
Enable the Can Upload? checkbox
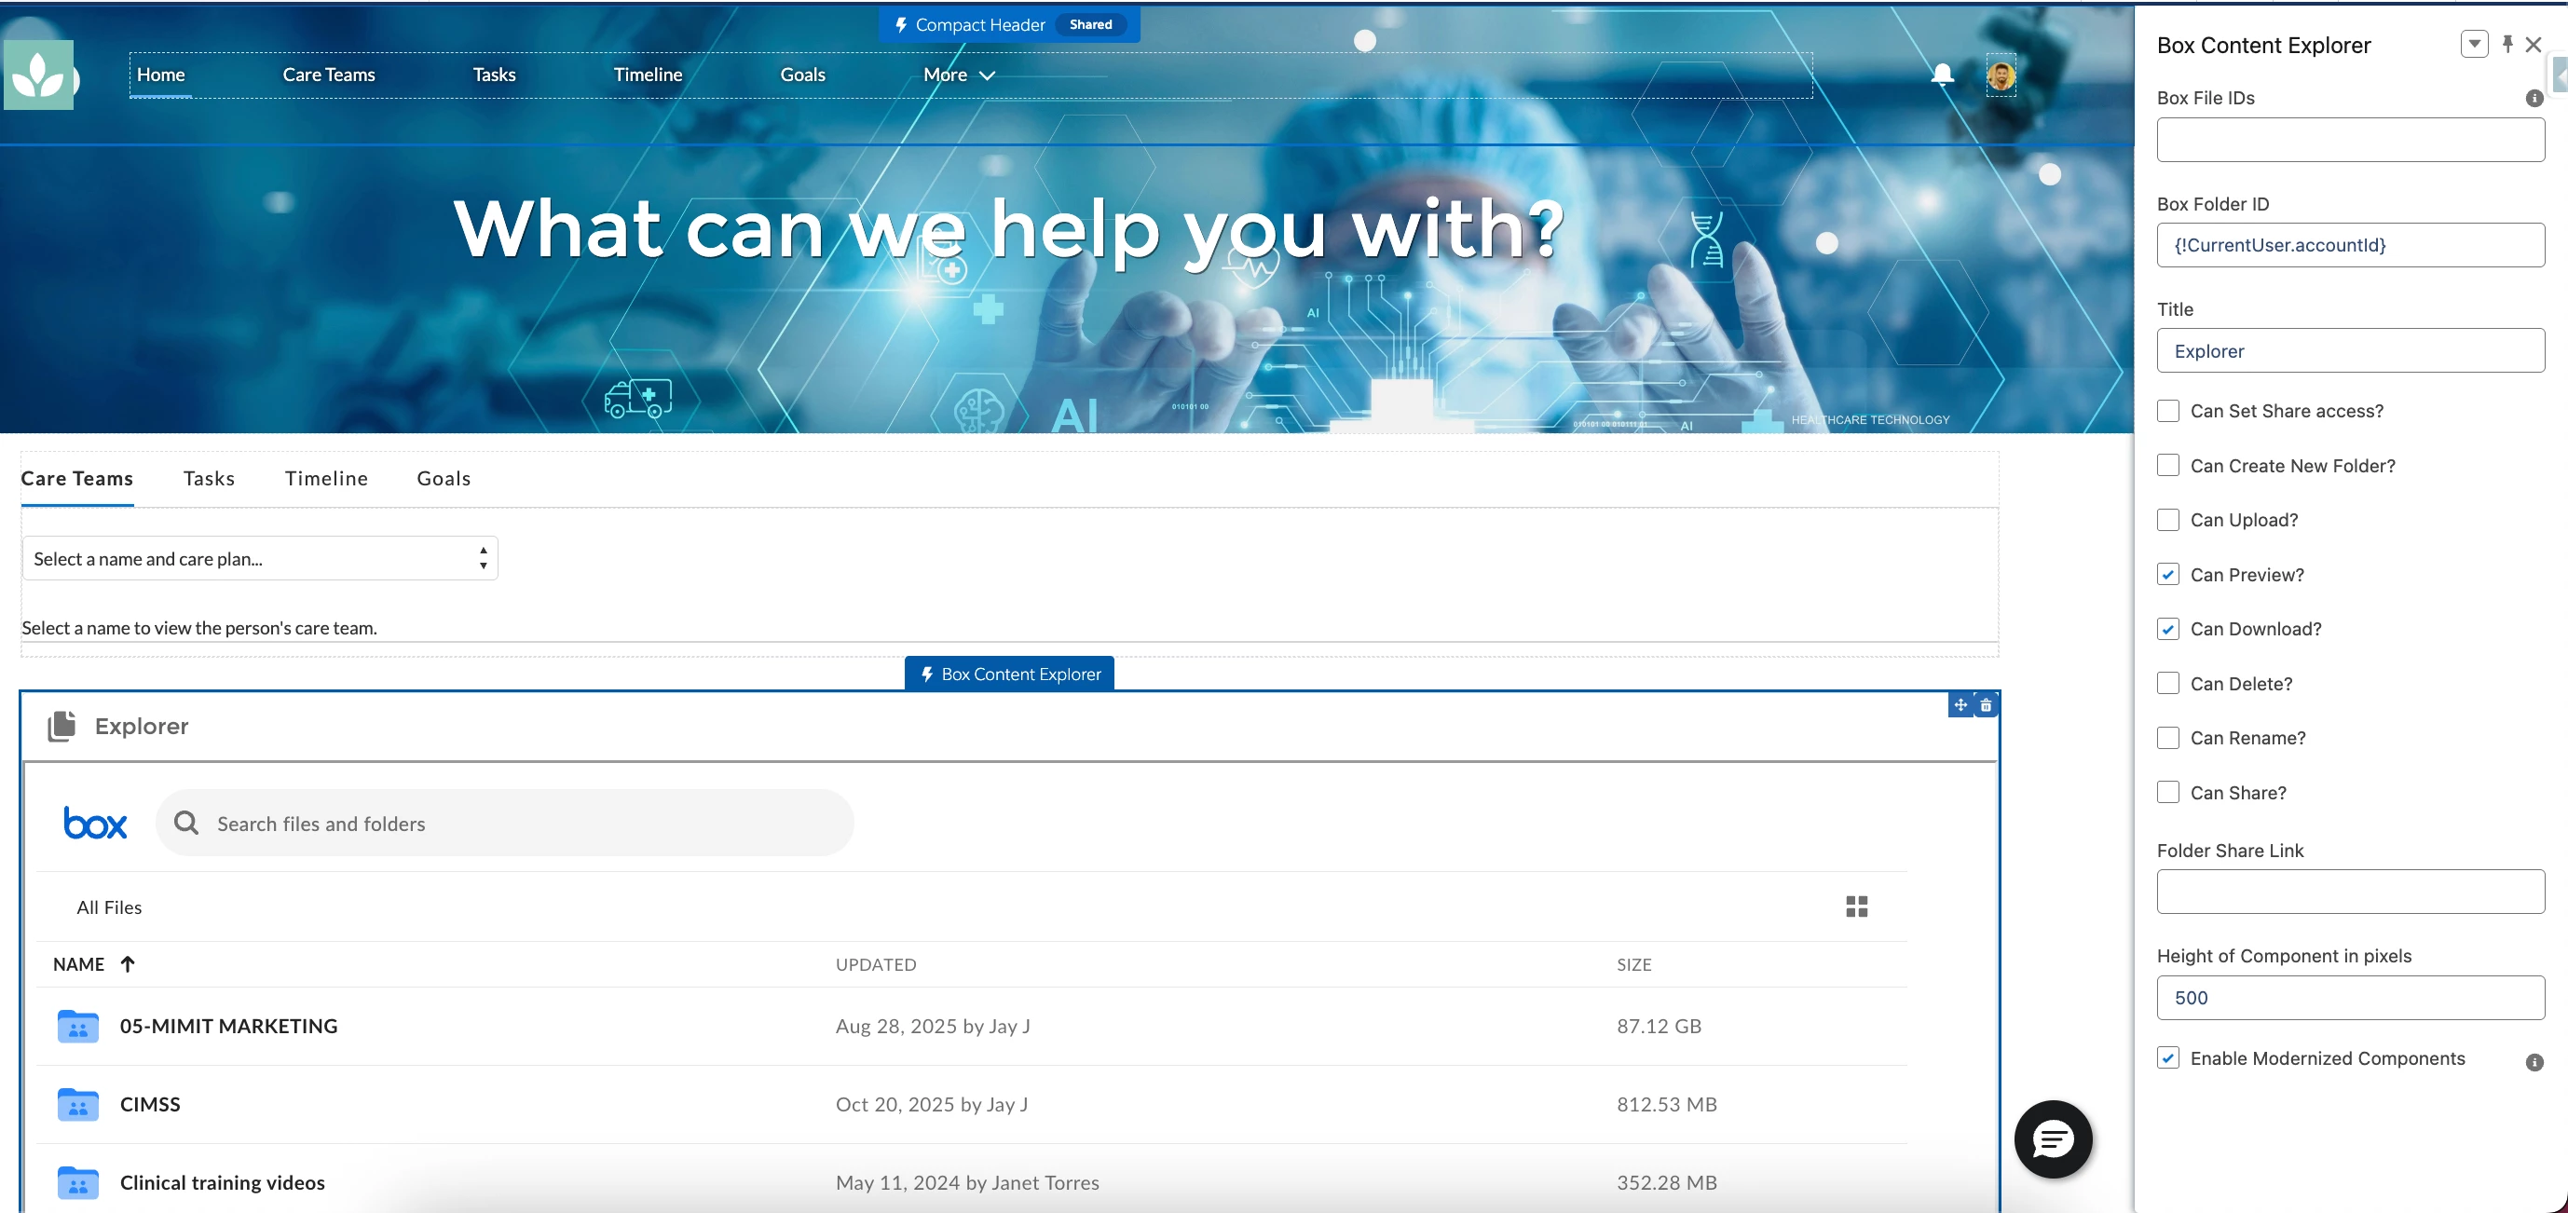[x=2167, y=520]
